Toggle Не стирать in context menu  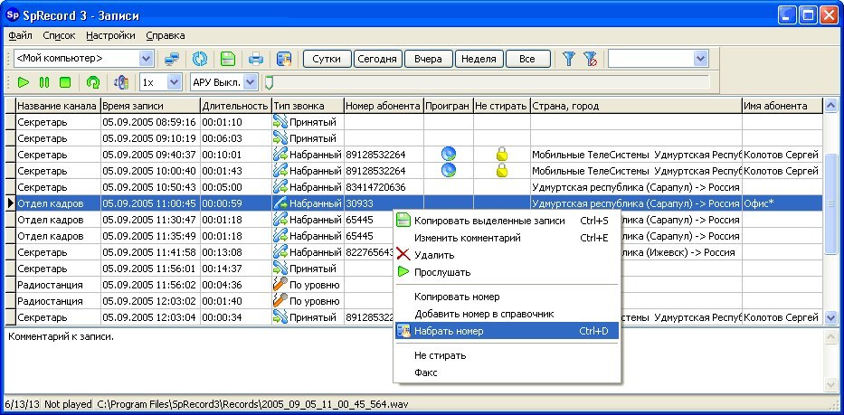507,355
